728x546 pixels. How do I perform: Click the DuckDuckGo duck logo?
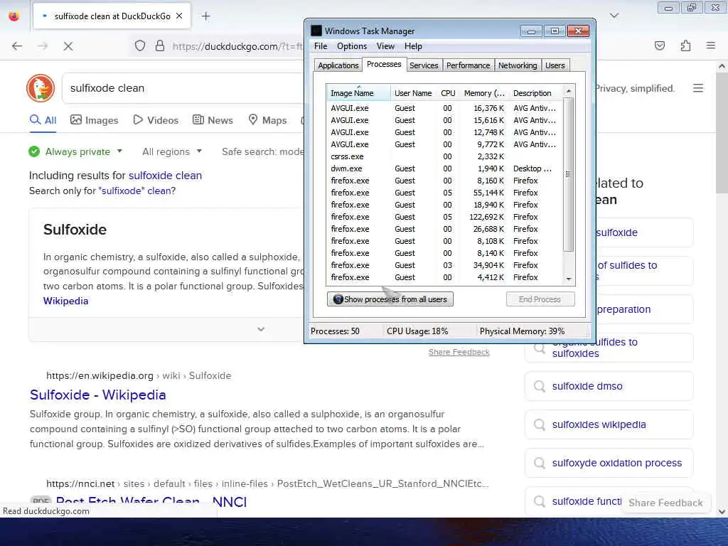[x=41, y=87]
